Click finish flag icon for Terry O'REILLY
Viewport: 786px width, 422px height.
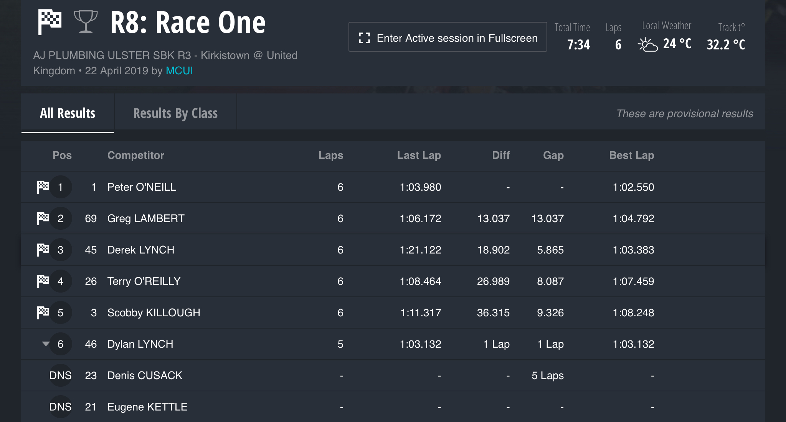pyautogui.click(x=43, y=281)
